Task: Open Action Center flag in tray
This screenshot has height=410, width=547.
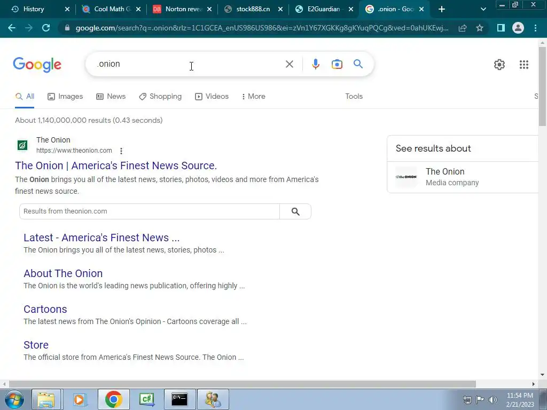Action: click(x=480, y=399)
